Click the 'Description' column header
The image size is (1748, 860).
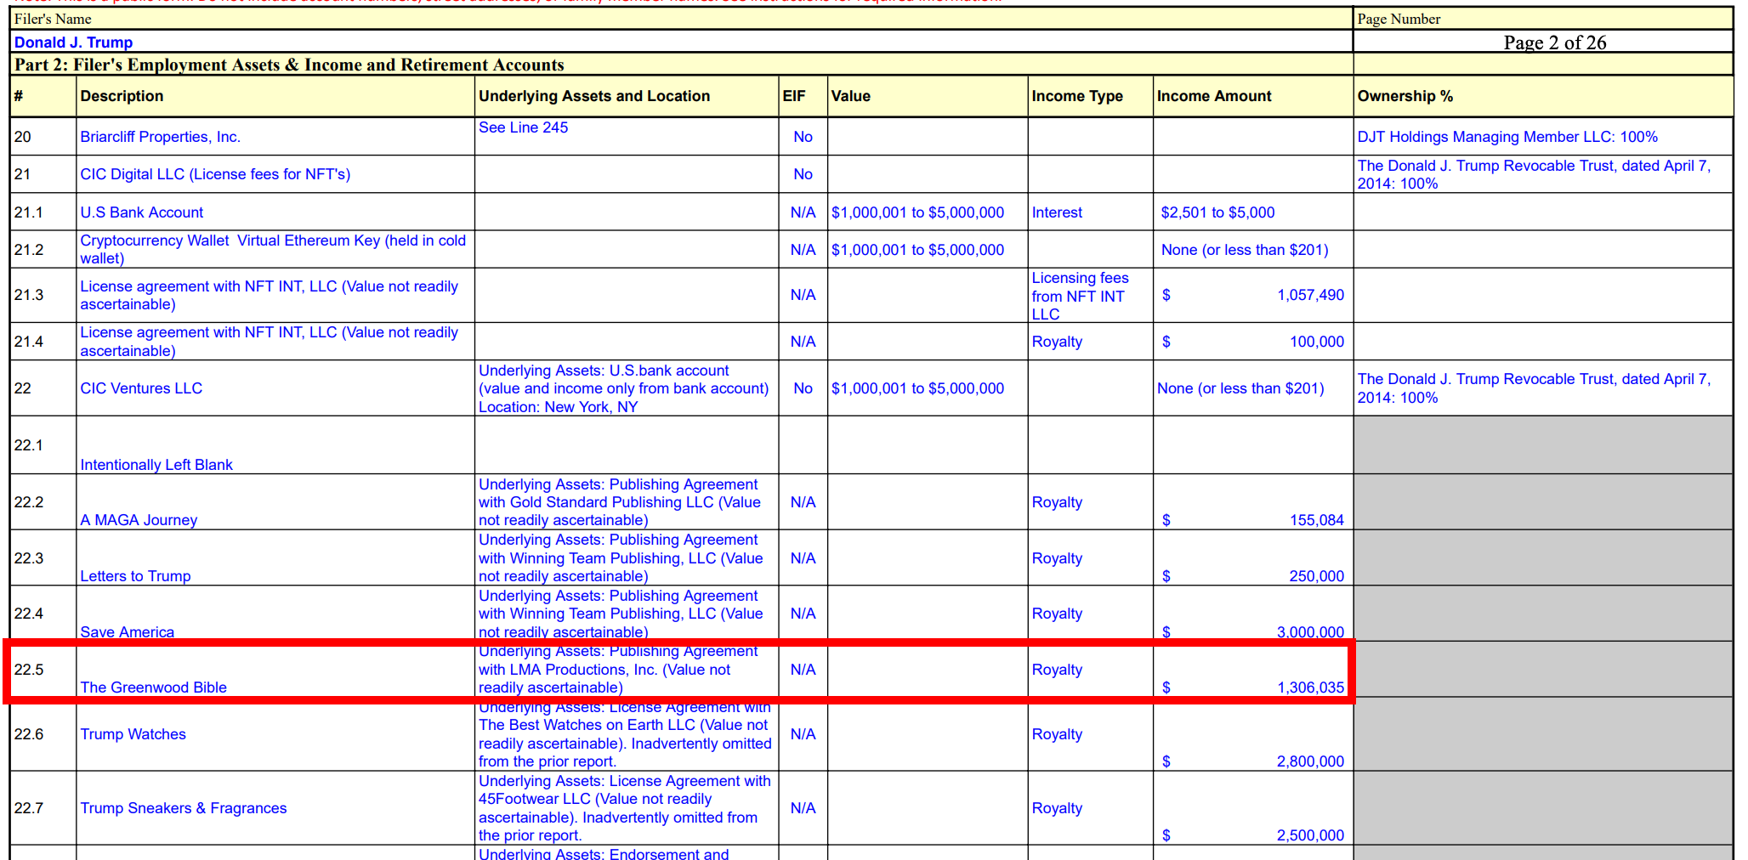[x=122, y=96]
